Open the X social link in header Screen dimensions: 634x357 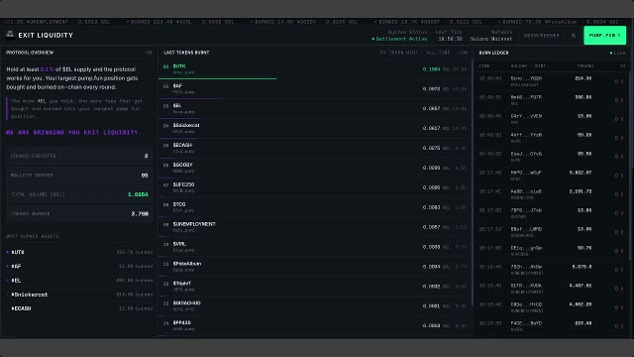(x=574, y=36)
